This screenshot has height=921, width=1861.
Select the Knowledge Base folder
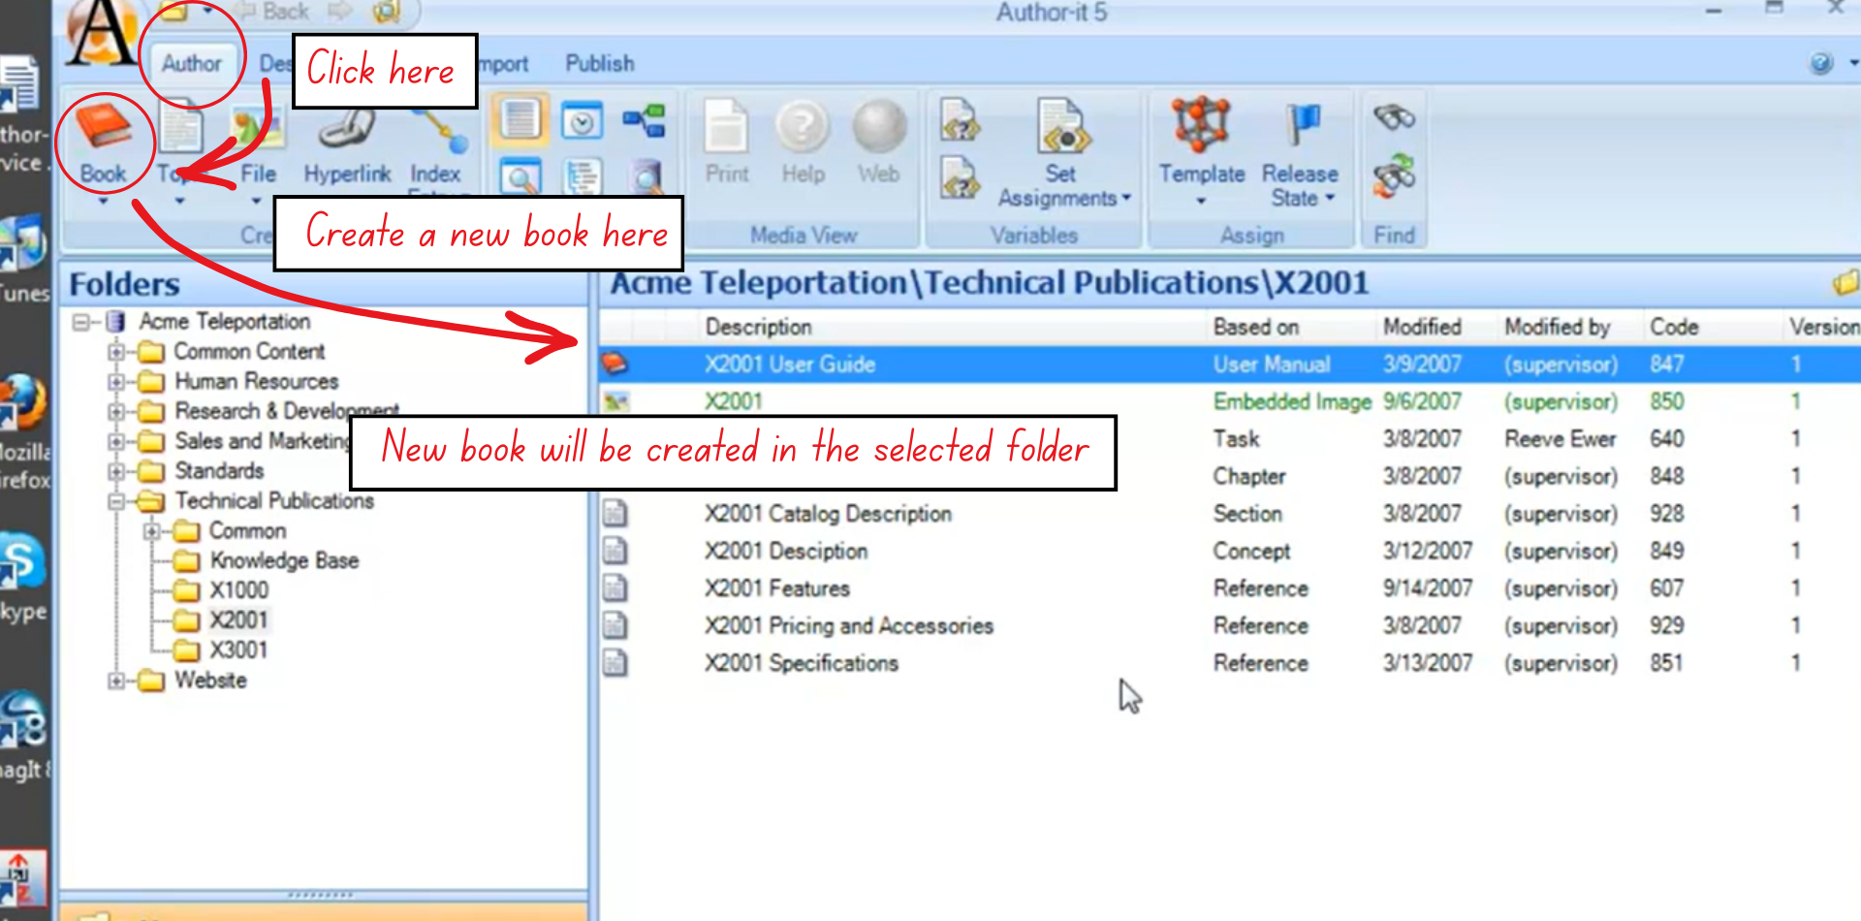pyautogui.click(x=283, y=561)
